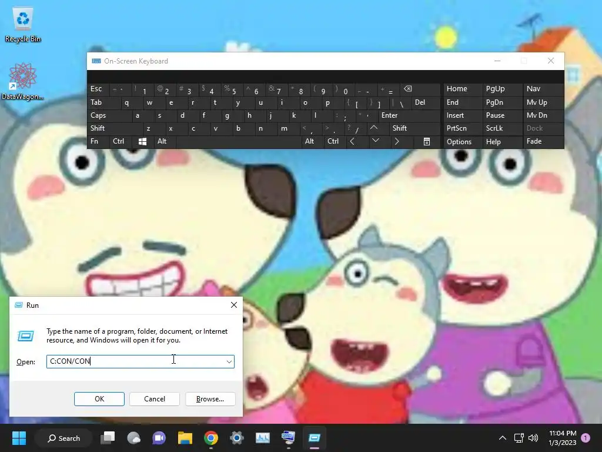
Task: Toggle the left Shift key
Action: tap(115, 128)
